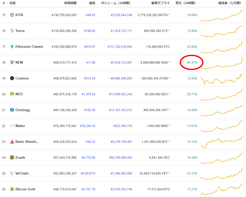Click the Ethereum Classic green diamond icon
246x197 pixels.
pyautogui.click(x=12, y=47)
